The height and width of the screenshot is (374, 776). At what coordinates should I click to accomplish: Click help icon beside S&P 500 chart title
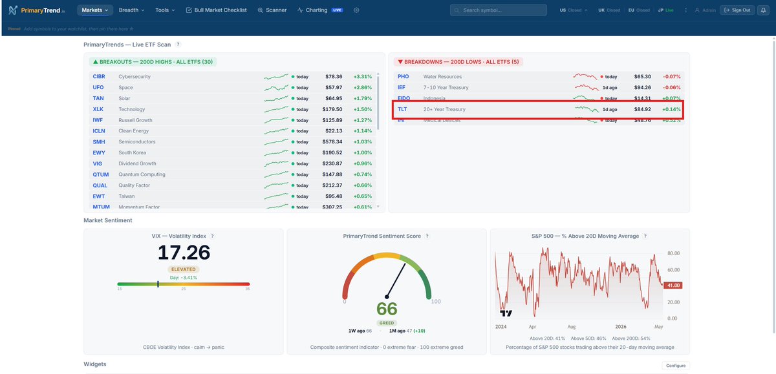[x=645, y=236]
